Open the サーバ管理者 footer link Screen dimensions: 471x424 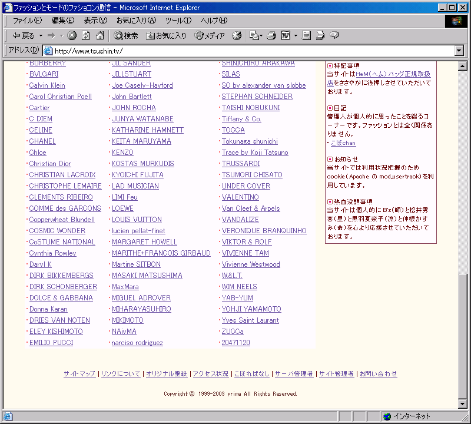point(294,373)
